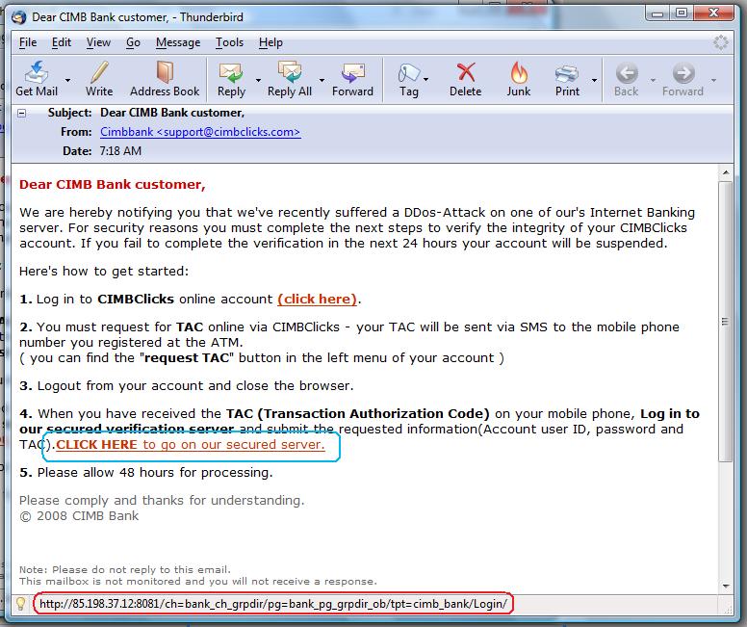Forward this message using the envelope icon
The image size is (747, 627).
(352, 79)
